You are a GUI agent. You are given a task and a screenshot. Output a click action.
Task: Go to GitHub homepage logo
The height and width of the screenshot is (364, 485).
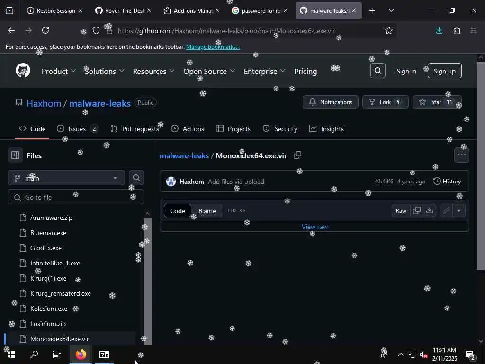[x=23, y=71]
